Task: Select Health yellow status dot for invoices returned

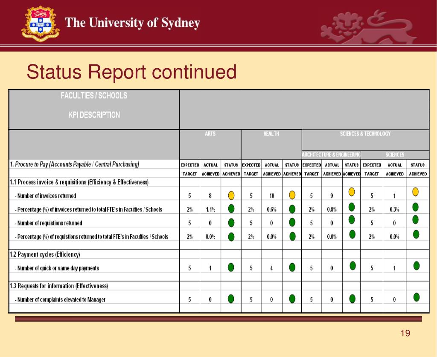Action: click(x=292, y=195)
